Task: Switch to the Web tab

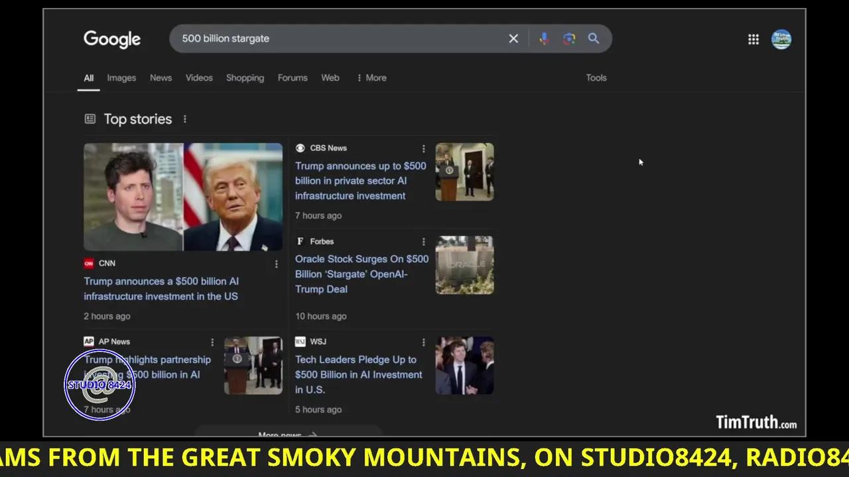Action: click(330, 78)
